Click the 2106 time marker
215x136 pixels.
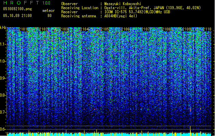[125, 29]
